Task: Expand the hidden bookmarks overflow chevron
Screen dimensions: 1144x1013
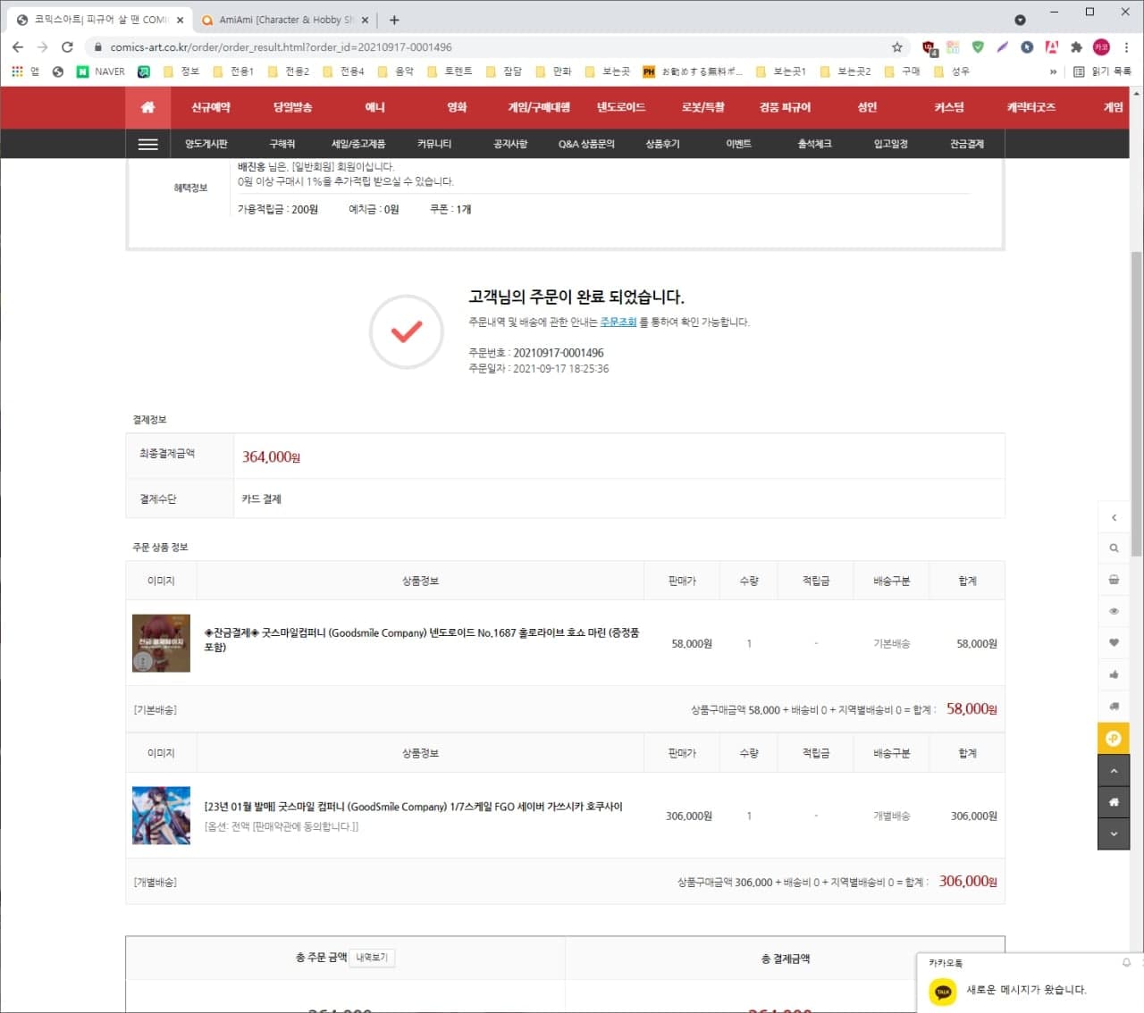Action: coord(1053,71)
